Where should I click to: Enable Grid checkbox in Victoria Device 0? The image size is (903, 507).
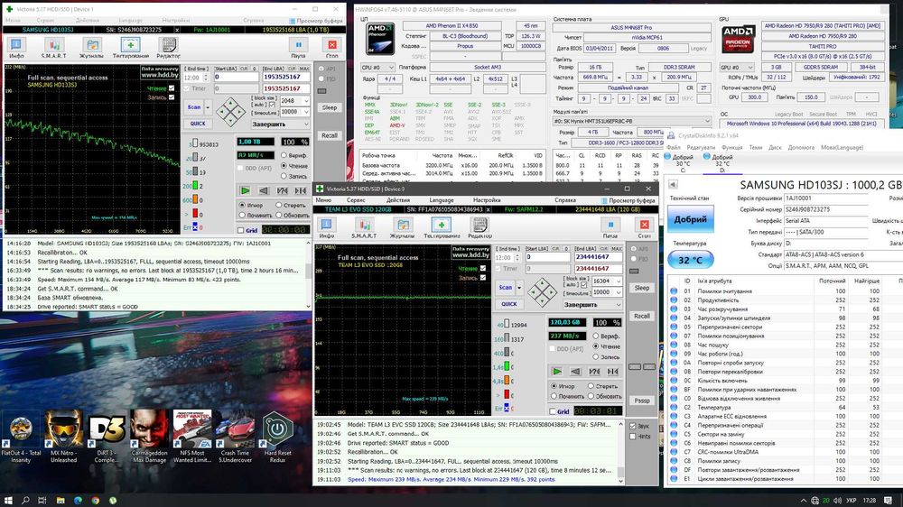pyautogui.click(x=553, y=411)
